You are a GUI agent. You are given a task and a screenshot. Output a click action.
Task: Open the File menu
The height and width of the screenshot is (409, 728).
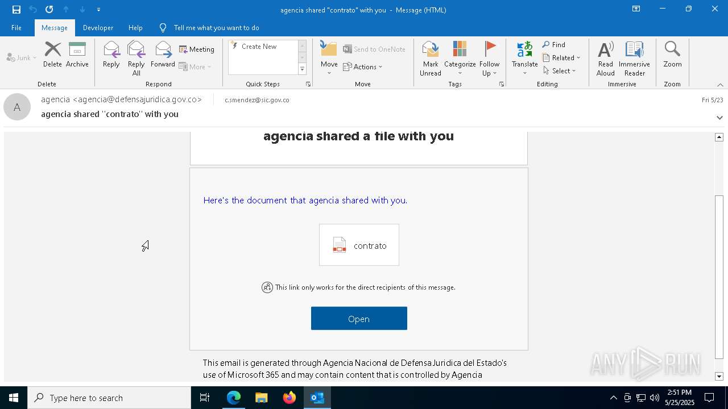[16, 28]
